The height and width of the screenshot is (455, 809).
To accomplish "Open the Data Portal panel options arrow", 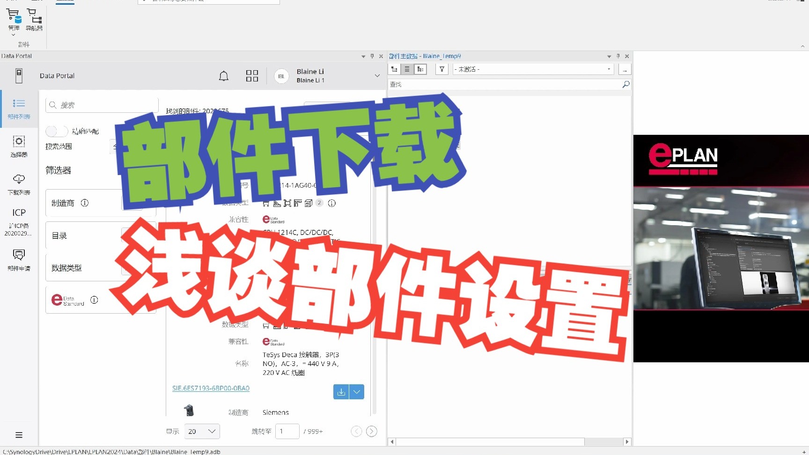I will click(x=363, y=56).
